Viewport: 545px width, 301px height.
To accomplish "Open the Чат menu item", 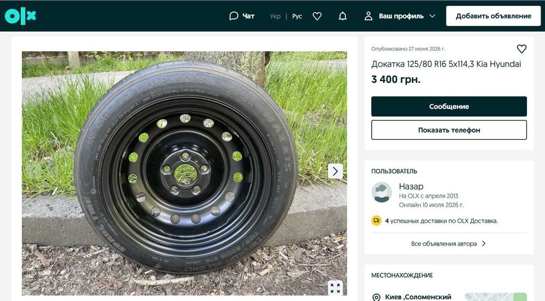I will coord(242,16).
